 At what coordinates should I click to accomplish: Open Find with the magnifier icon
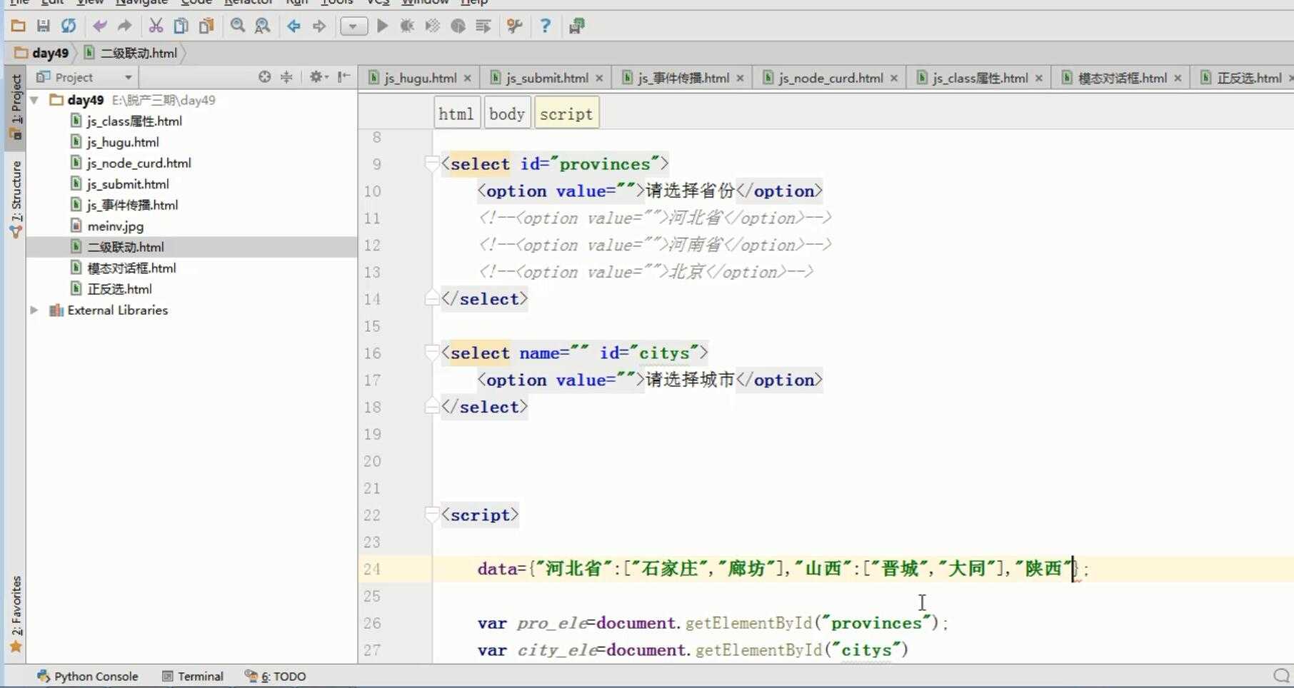click(x=238, y=26)
